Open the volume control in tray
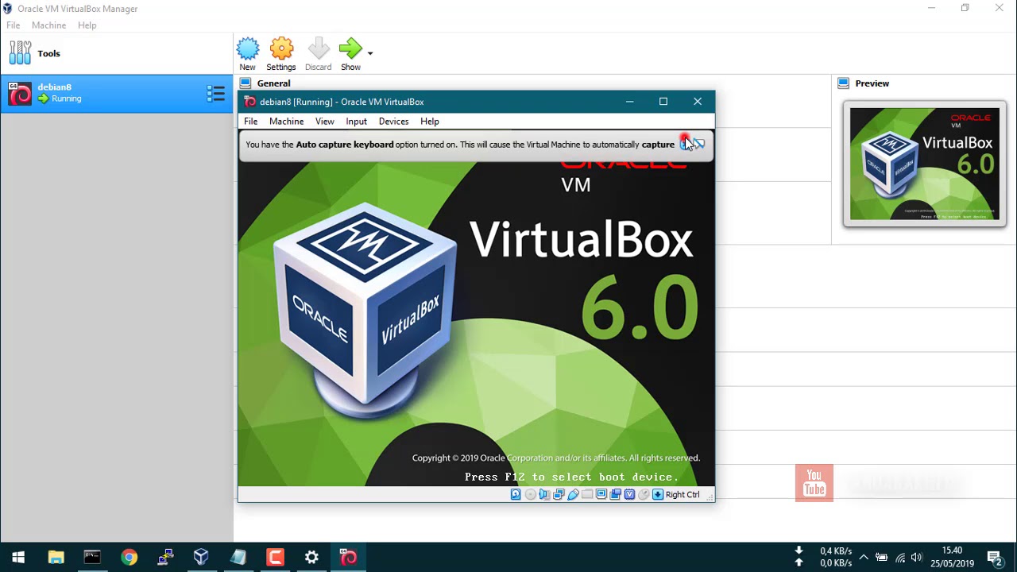This screenshot has width=1017, height=572. [x=917, y=557]
